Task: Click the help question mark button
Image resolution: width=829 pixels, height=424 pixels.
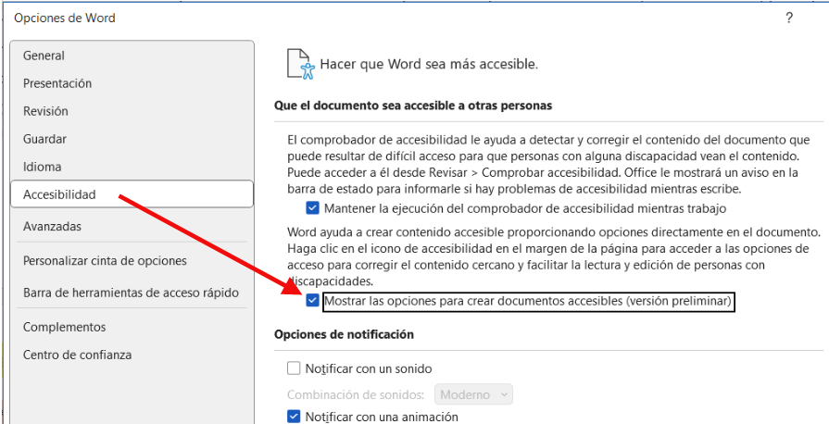Action: click(789, 18)
